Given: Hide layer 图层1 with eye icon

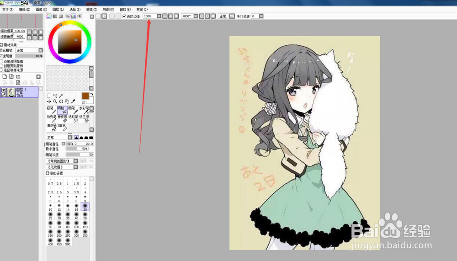Looking at the screenshot, I should (x=4, y=90).
